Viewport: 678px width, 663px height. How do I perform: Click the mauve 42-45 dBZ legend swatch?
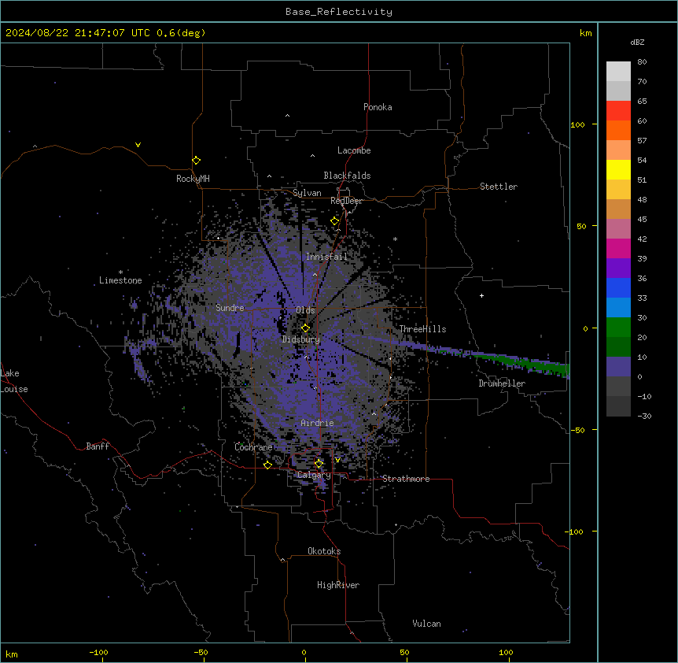coord(618,229)
